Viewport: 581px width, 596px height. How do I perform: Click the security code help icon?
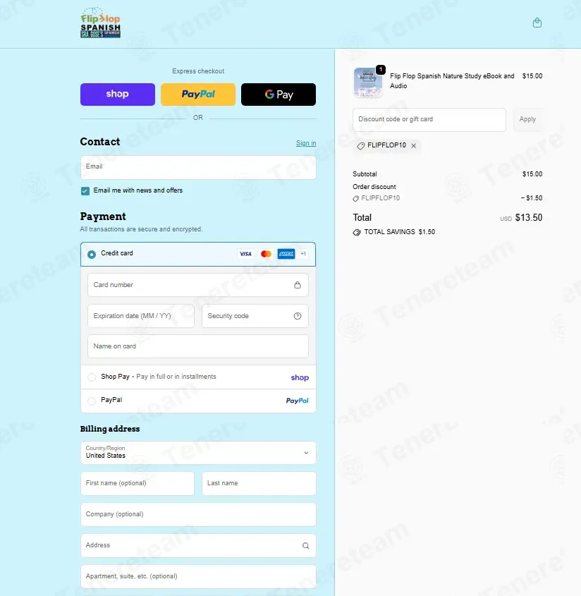[298, 316]
